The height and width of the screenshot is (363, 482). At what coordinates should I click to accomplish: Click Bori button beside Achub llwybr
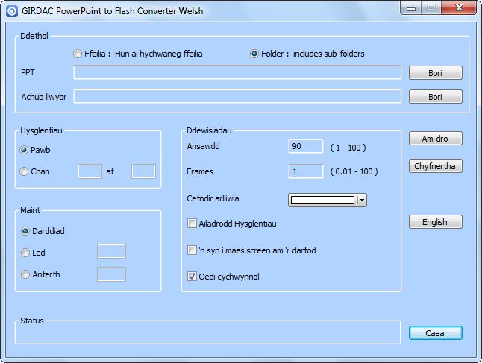pyautogui.click(x=436, y=97)
